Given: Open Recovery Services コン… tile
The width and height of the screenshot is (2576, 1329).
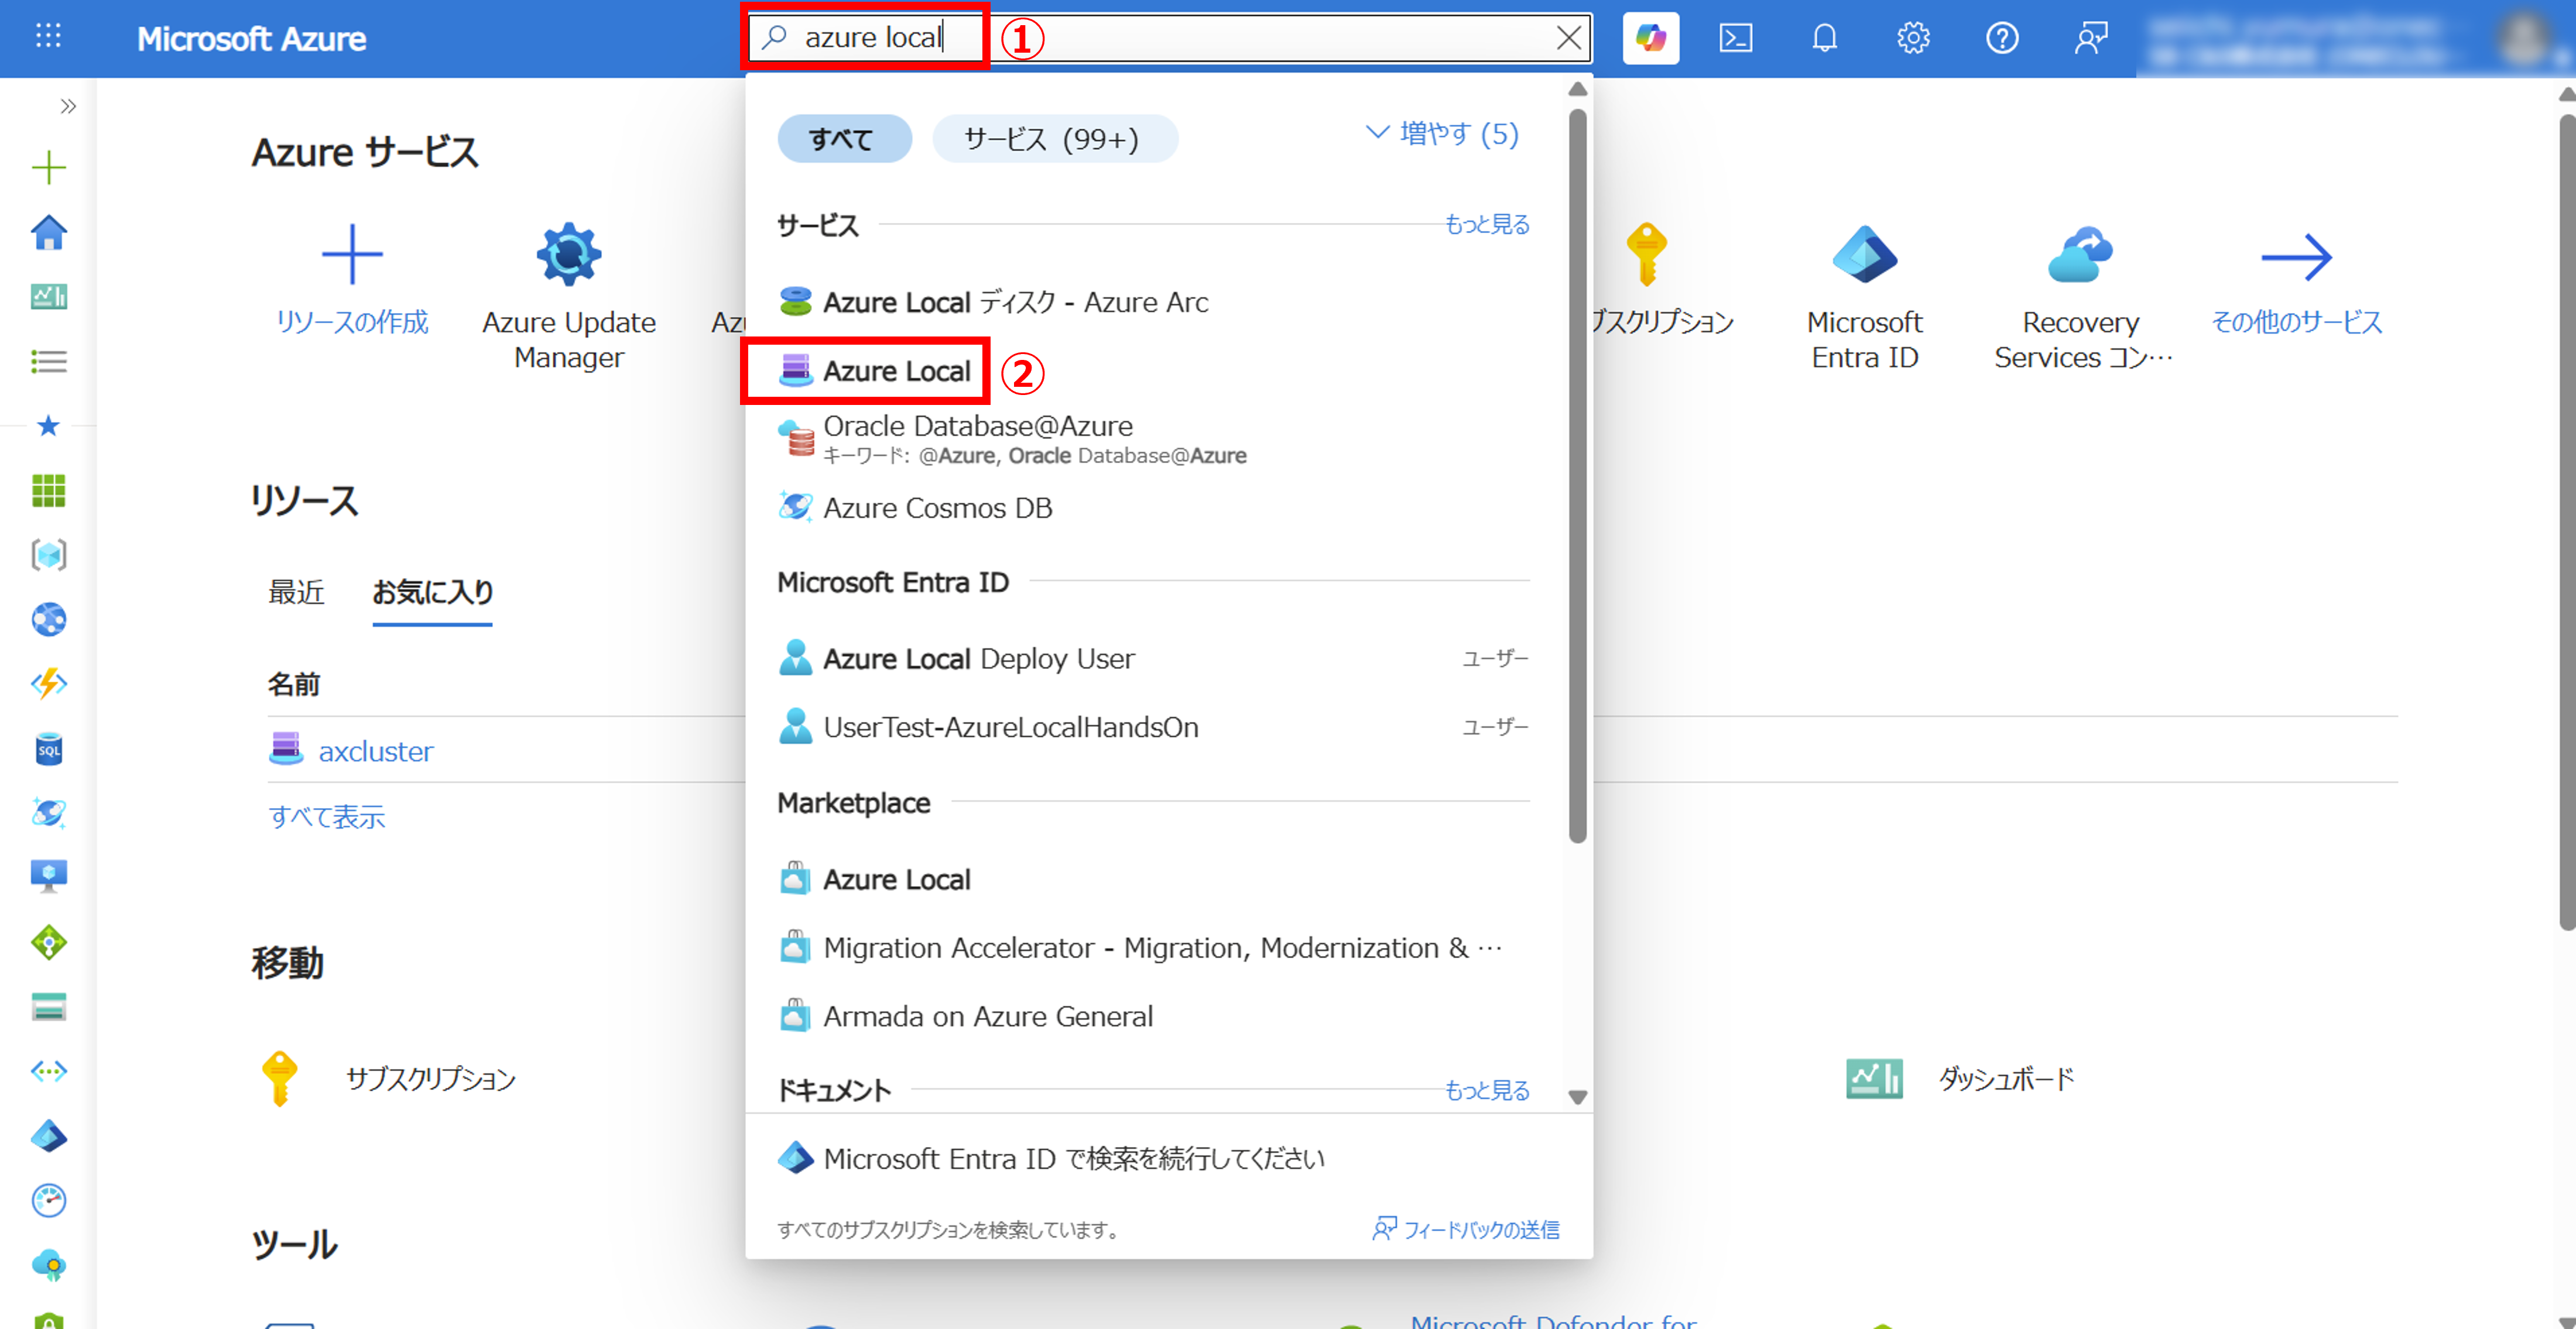Looking at the screenshot, I should coord(2082,297).
